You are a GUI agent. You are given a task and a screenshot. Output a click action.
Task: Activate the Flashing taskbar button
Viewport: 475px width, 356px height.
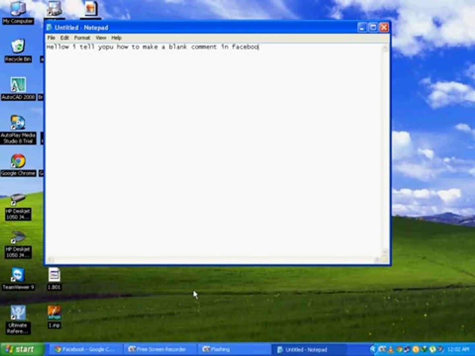click(x=234, y=349)
